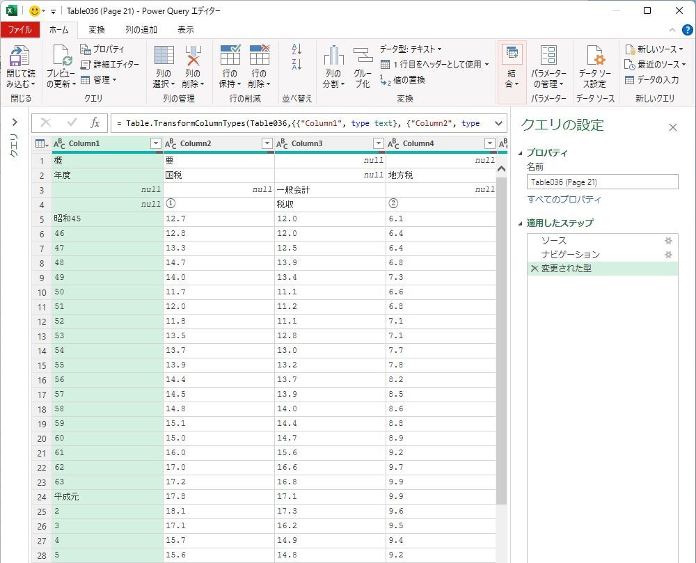696x563 pixels.
Task: Delete the 変更された型 step with its X
Action: pos(534,269)
